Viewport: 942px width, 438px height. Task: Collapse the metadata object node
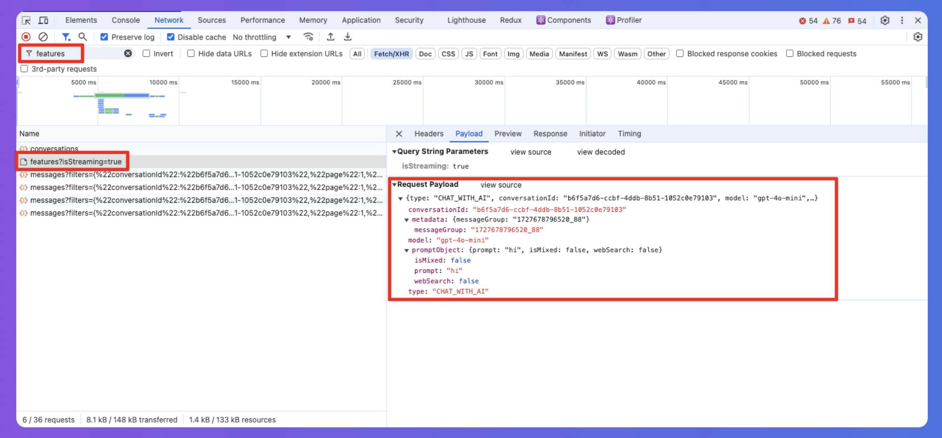pyautogui.click(x=406, y=220)
